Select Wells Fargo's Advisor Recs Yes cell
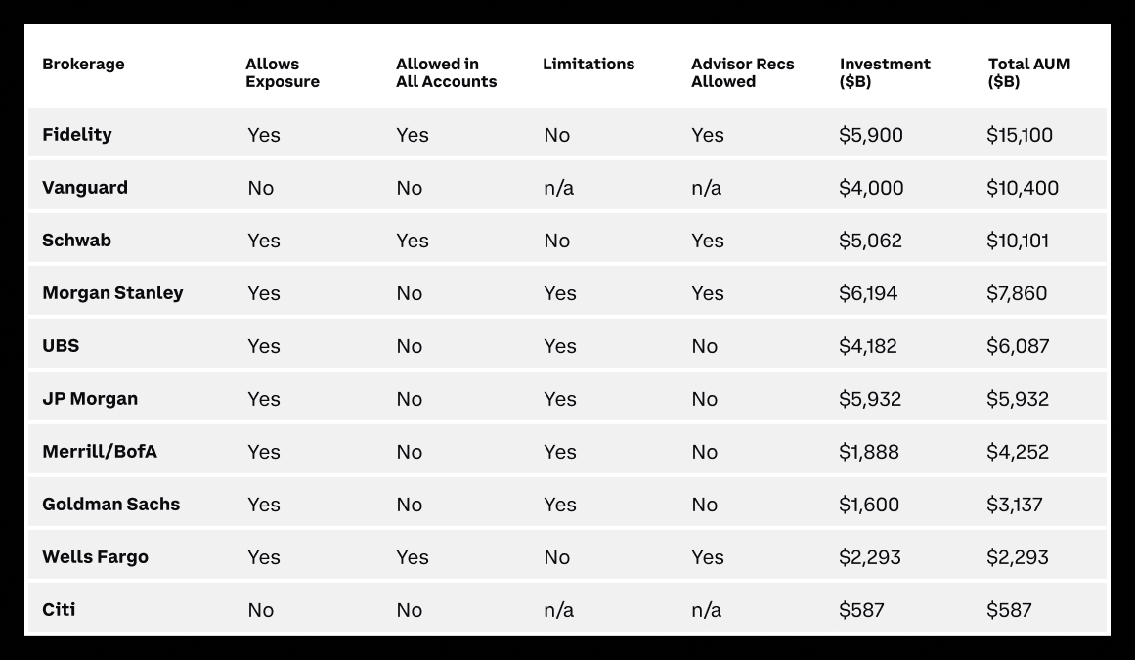Image resolution: width=1135 pixels, height=660 pixels. pos(708,557)
